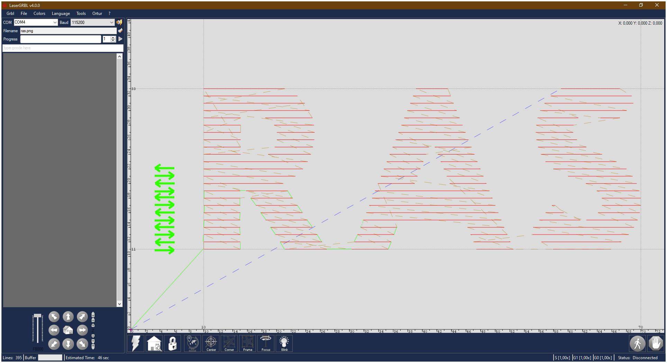
Task: Click the jog speed slider handle
Action: 37,316
